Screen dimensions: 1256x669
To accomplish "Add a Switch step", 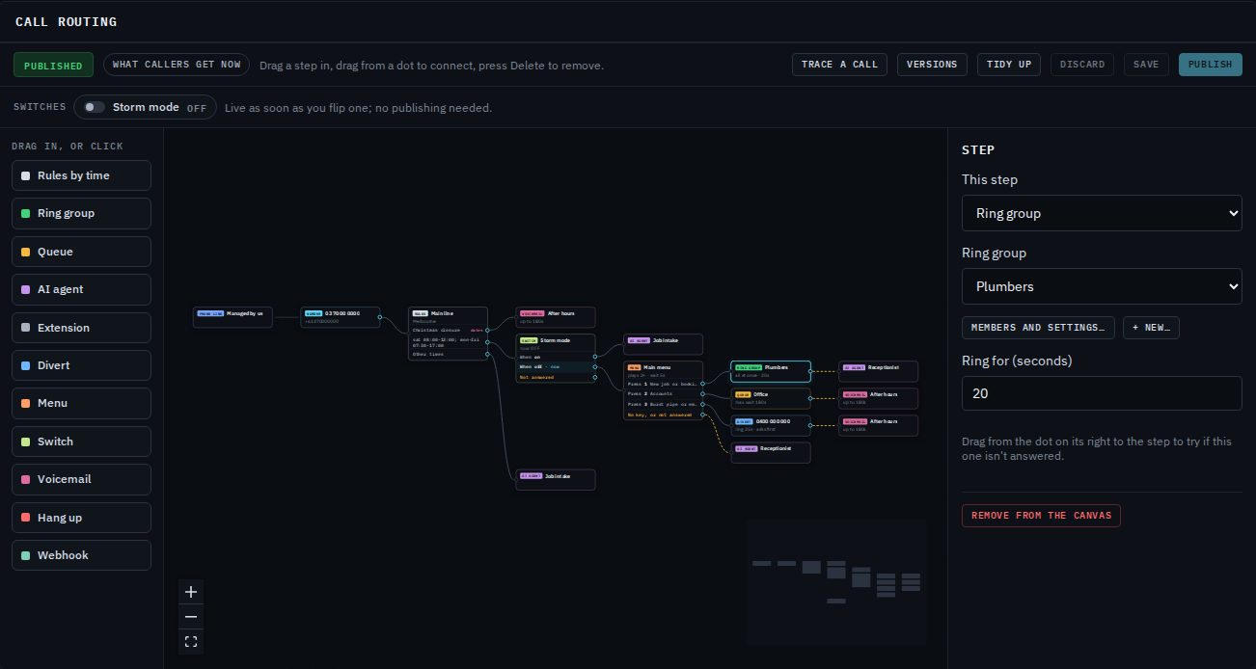I will (x=81, y=442).
